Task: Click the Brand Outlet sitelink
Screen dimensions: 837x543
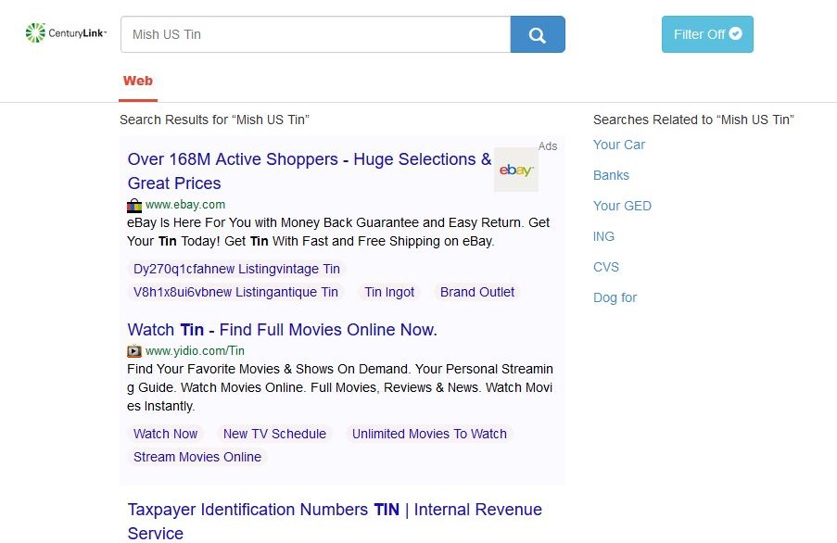Action: pos(477,292)
